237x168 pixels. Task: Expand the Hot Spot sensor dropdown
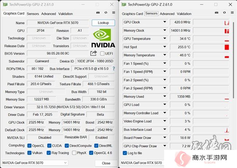coord(165,47)
